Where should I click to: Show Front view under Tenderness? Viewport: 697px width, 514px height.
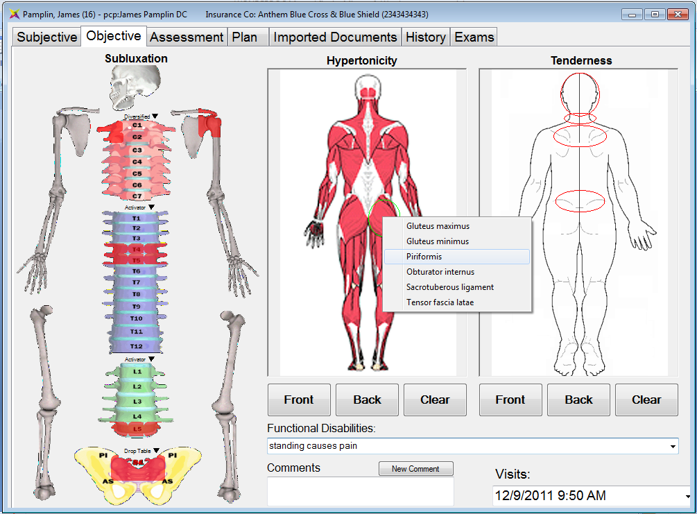coord(510,400)
